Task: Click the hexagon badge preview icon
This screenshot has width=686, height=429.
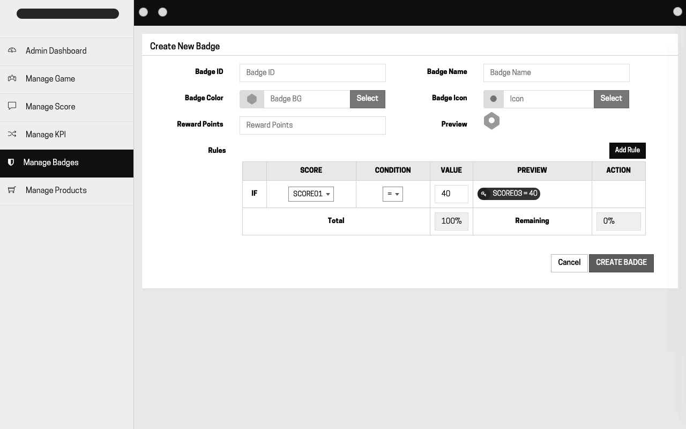Action: tap(491, 121)
